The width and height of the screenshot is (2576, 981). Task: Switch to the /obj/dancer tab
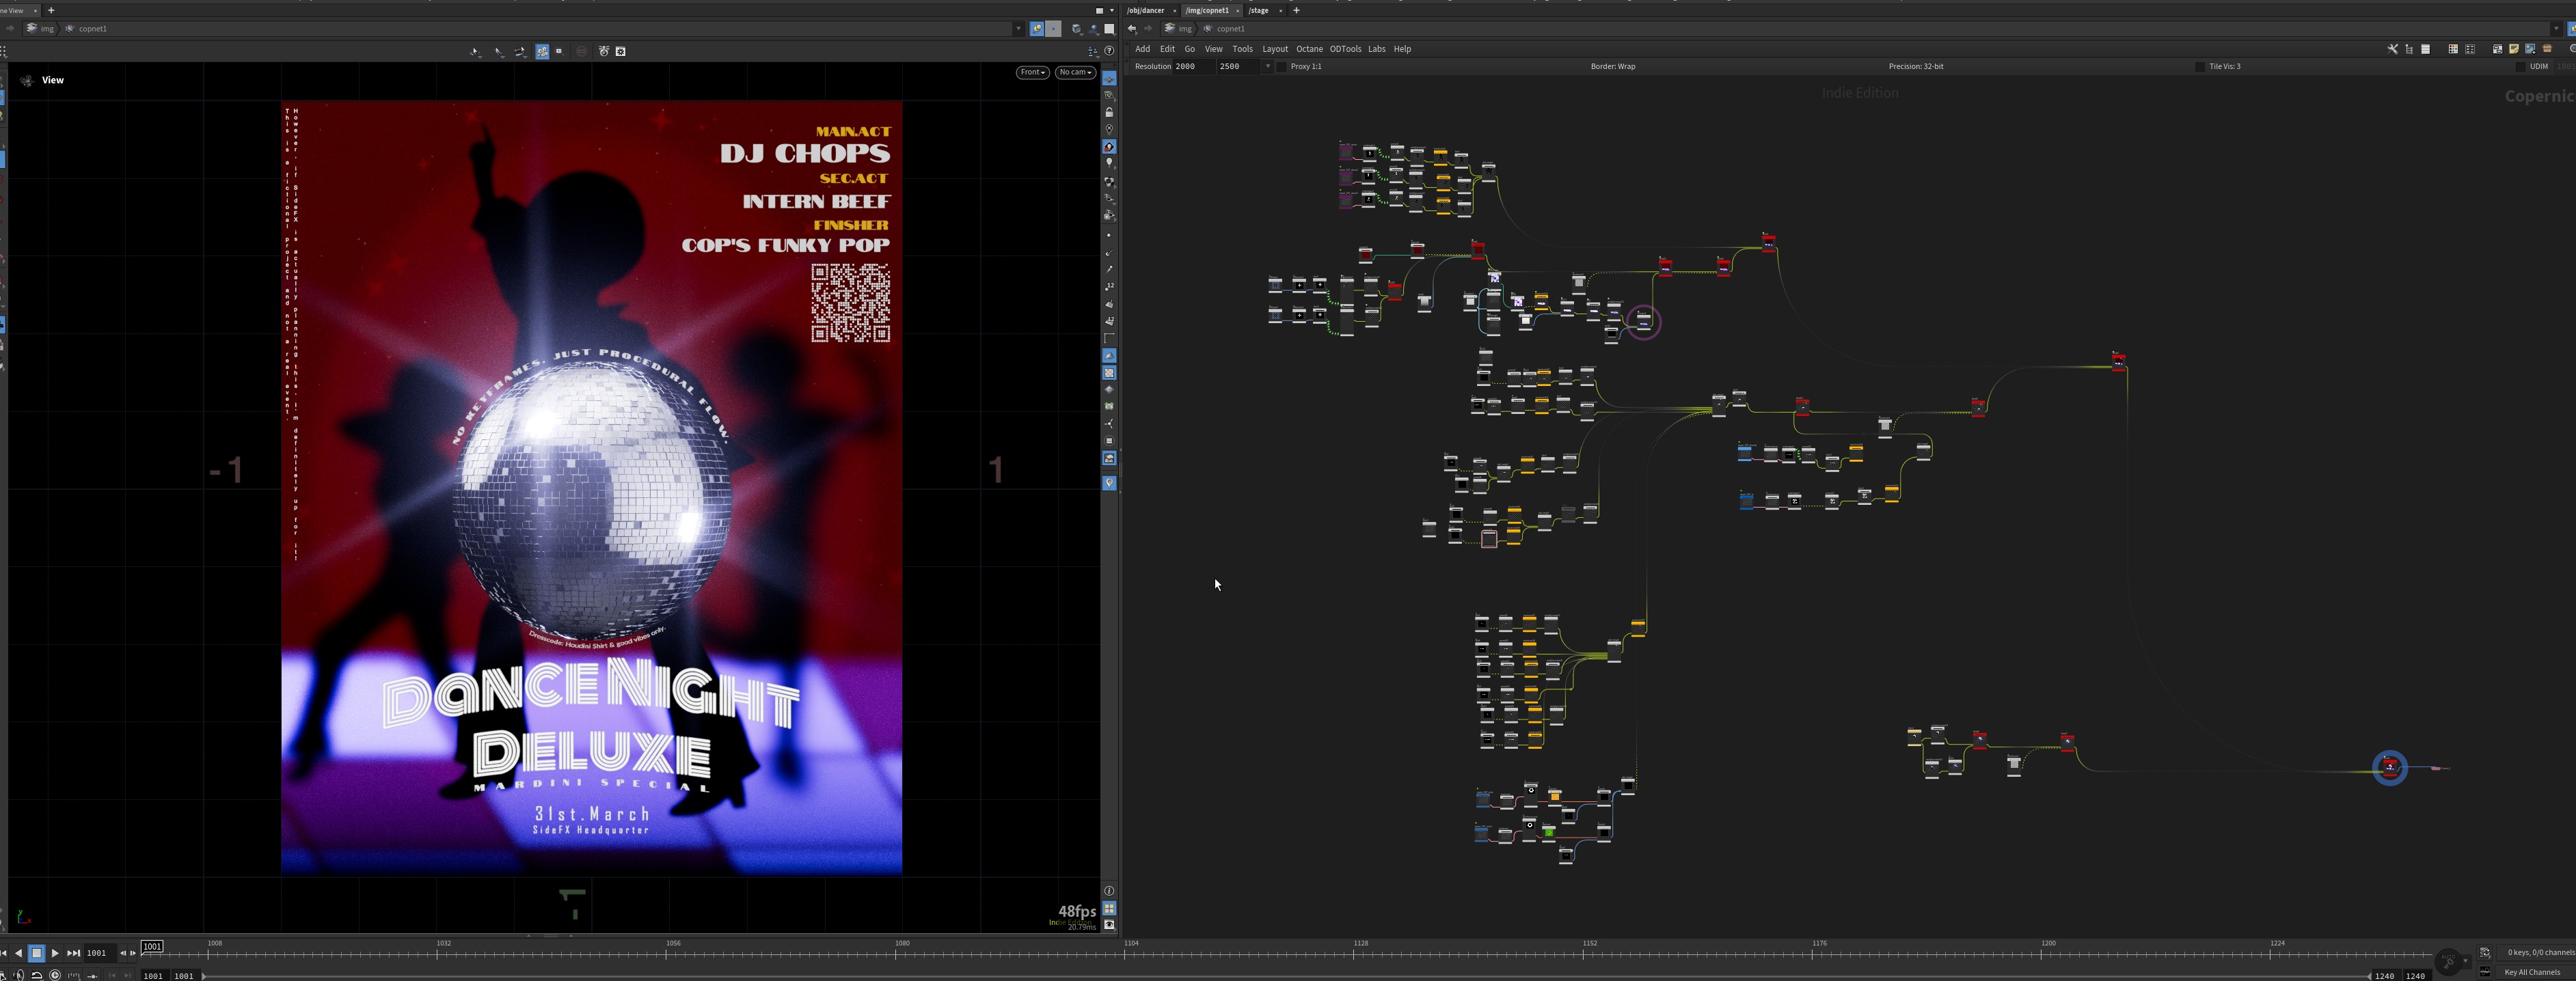(x=1146, y=10)
